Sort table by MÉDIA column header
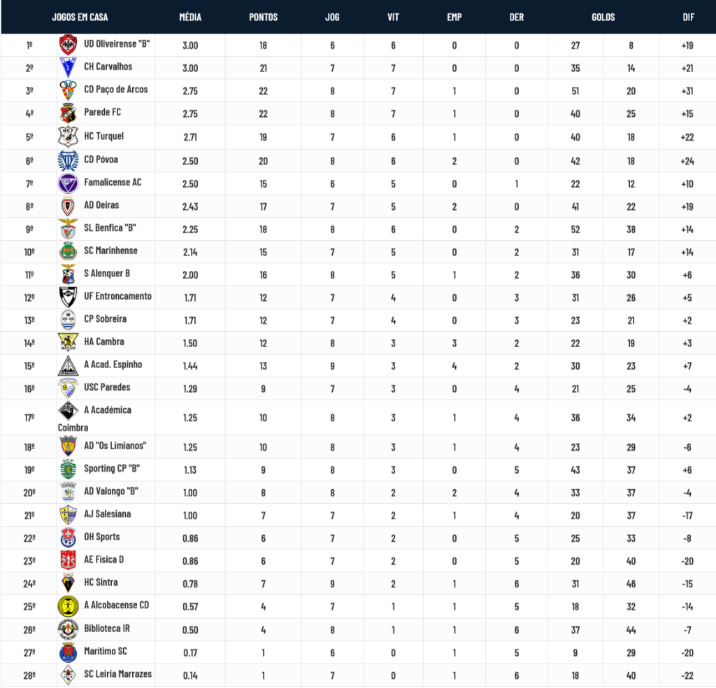 point(190,17)
